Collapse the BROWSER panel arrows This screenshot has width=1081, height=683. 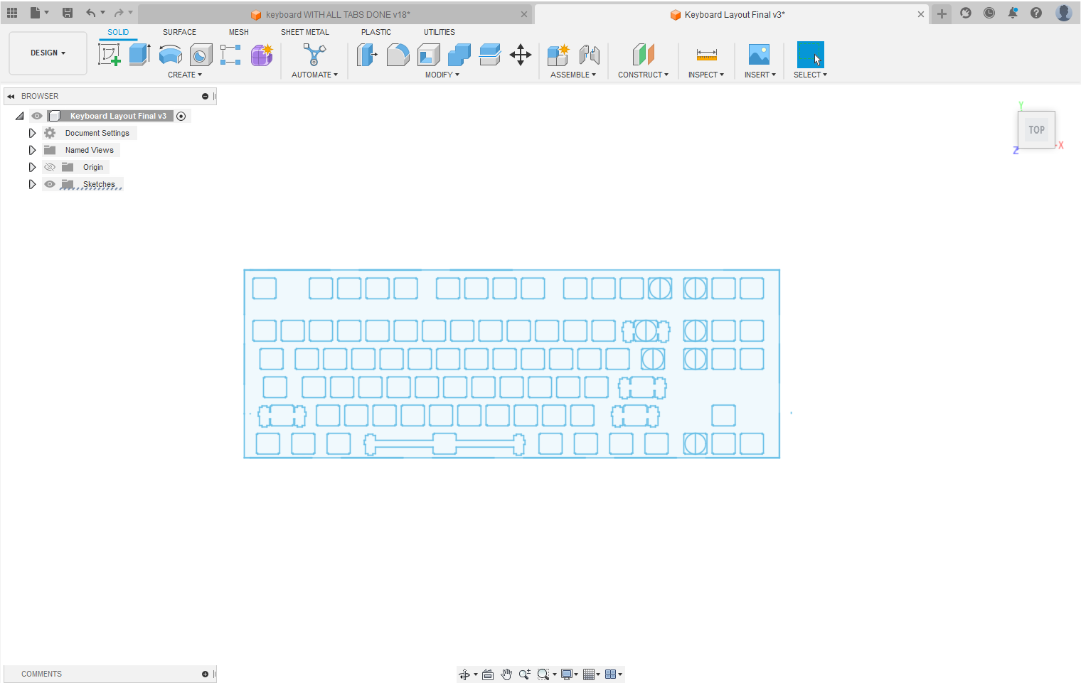click(11, 96)
